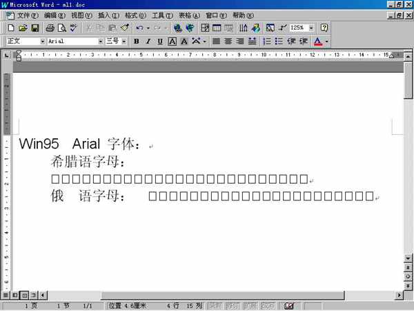Screen dimensions: 414x311
Task: Open the Office Assistant help
Action: point(324,28)
